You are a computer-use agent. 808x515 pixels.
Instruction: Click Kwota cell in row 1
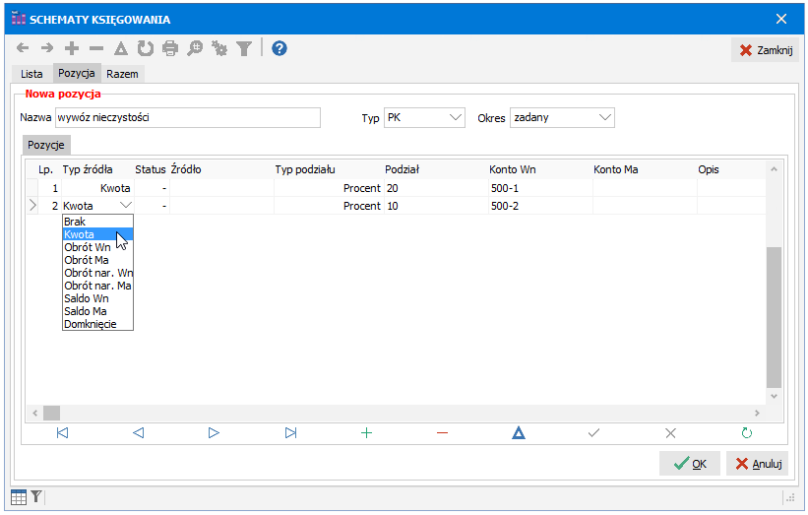coord(96,188)
